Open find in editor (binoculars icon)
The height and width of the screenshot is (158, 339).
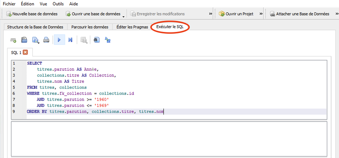click(x=96, y=40)
